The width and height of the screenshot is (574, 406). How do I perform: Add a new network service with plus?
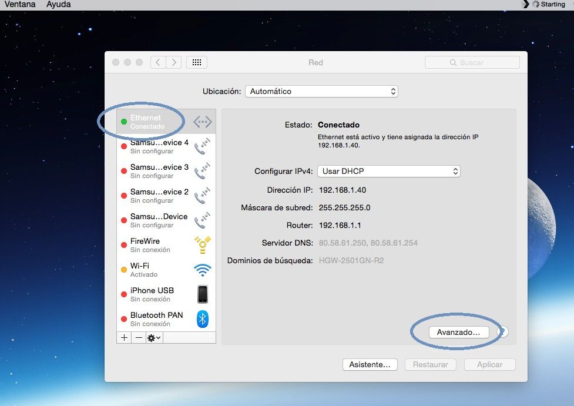124,337
